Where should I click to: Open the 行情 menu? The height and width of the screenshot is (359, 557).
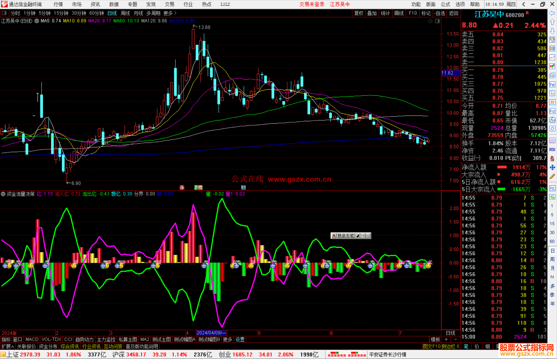(x=58, y=4)
